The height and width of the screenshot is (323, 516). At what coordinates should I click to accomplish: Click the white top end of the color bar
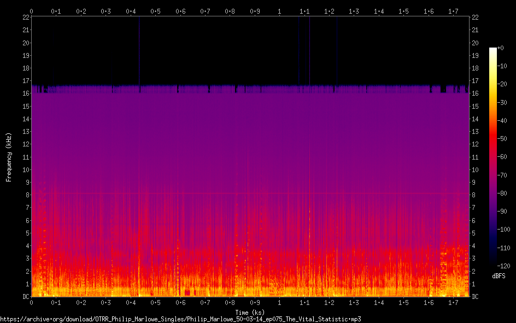pyautogui.click(x=493, y=50)
